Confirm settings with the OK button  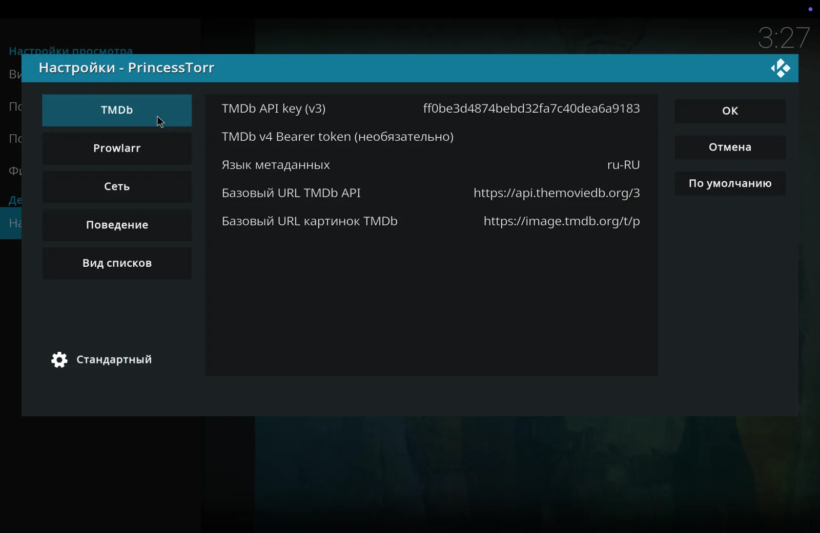click(730, 111)
